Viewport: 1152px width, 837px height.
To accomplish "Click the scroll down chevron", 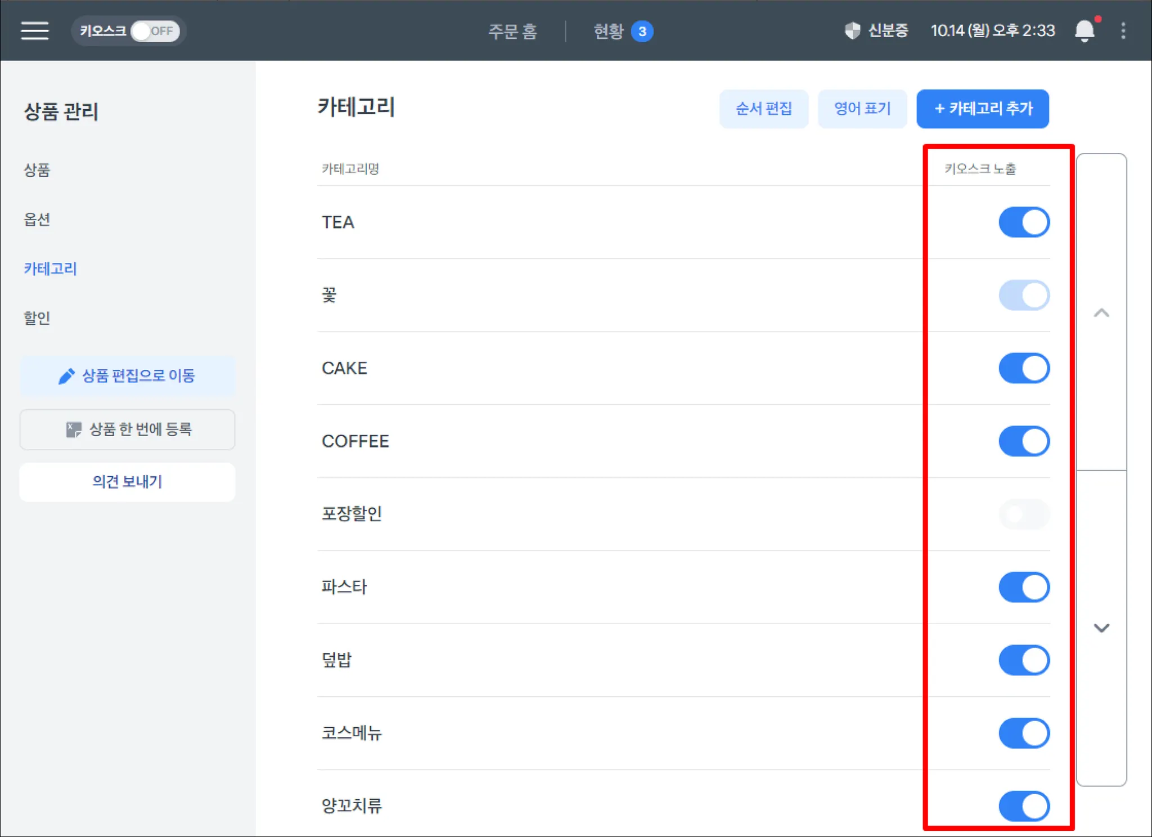I will click(x=1101, y=628).
